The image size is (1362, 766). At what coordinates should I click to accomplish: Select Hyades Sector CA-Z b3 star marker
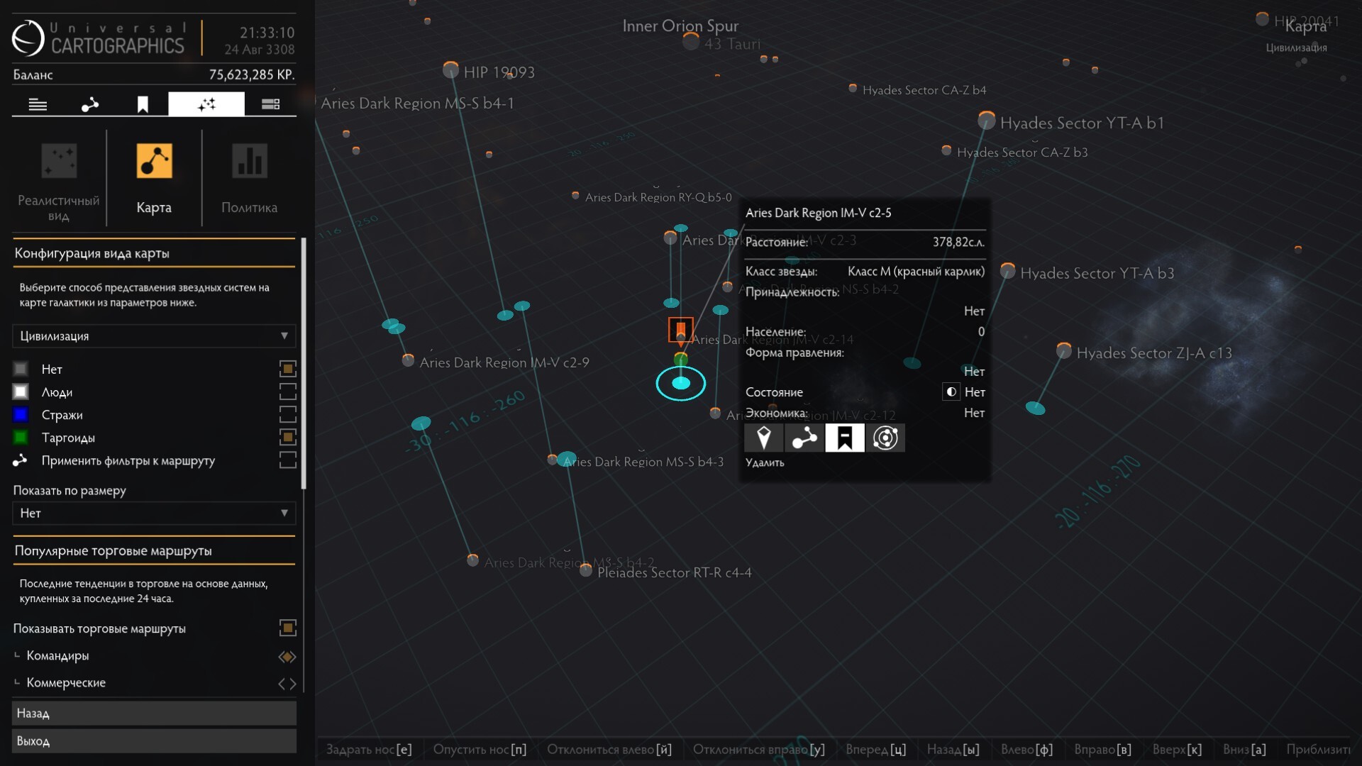946,150
